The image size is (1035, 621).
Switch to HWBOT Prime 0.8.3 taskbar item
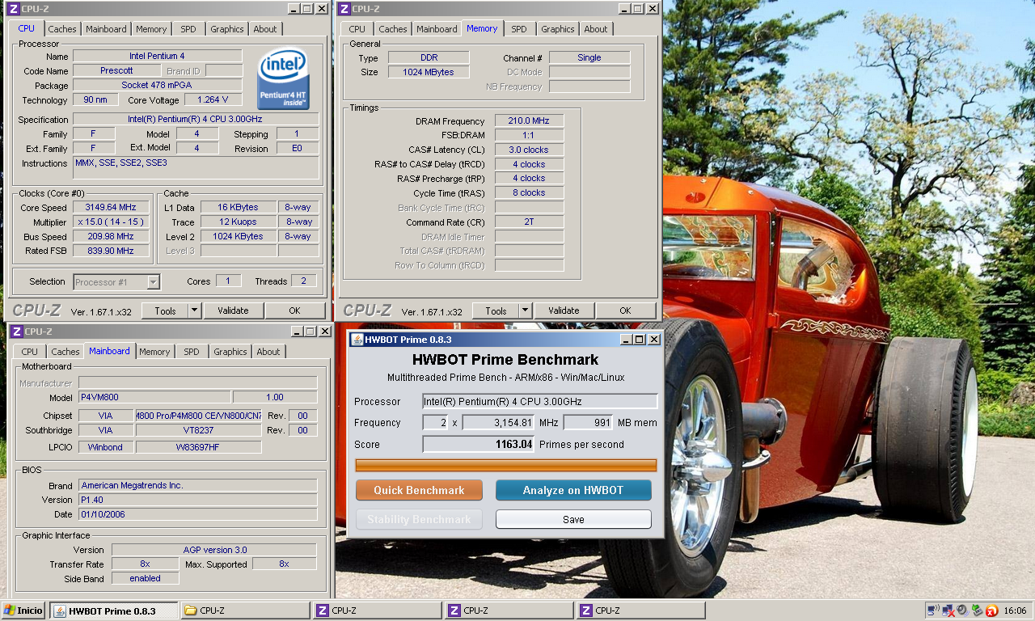click(x=113, y=610)
